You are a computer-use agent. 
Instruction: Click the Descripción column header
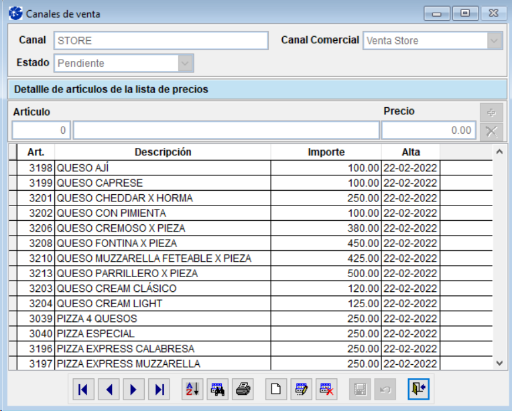(163, 152)
